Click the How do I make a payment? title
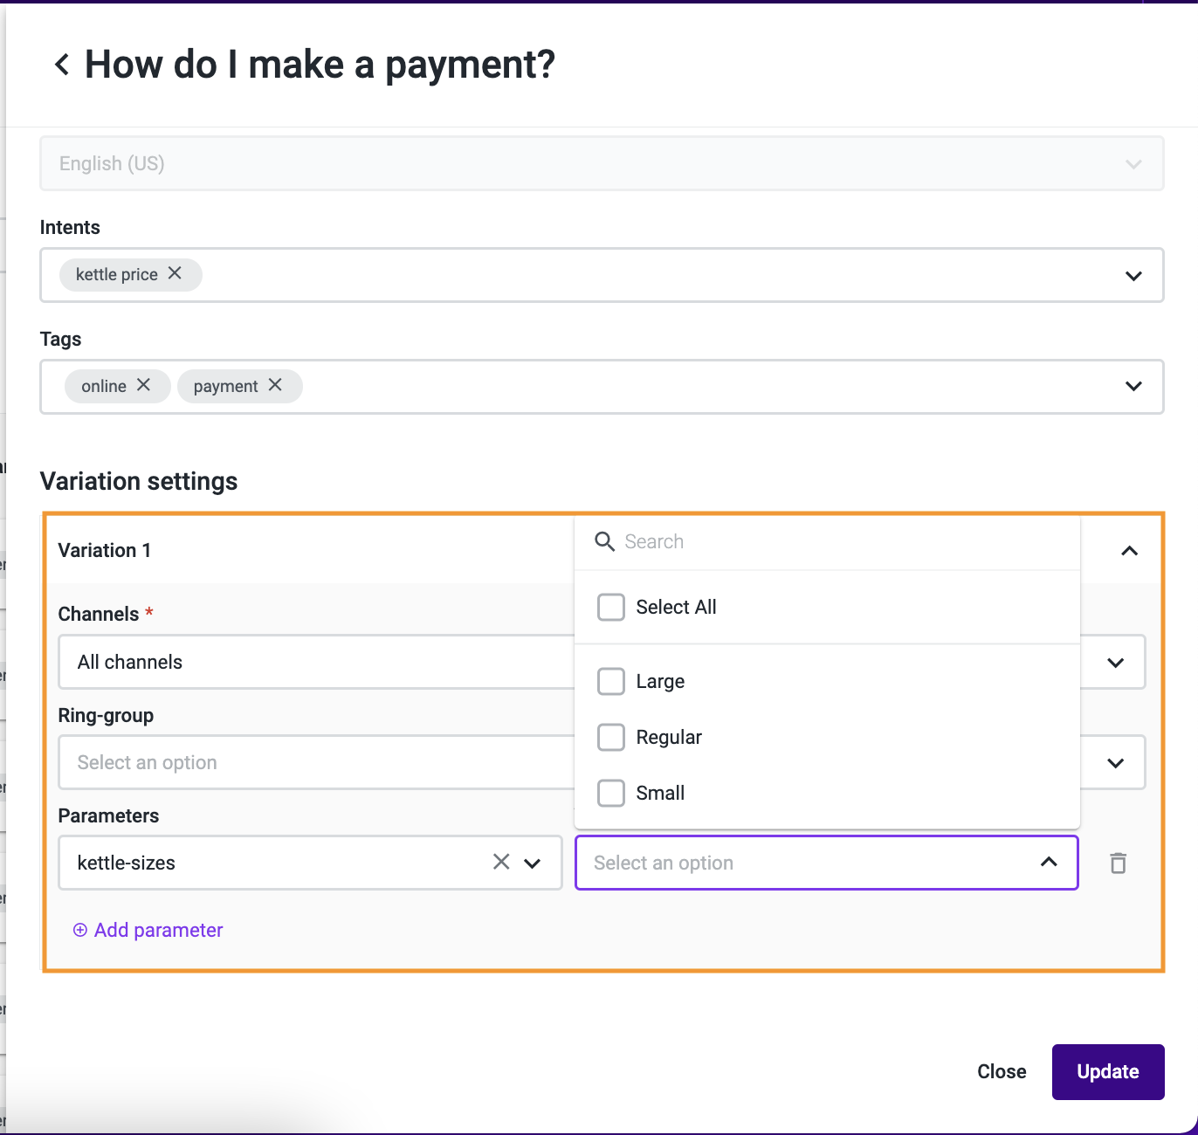 click(320, 65)
